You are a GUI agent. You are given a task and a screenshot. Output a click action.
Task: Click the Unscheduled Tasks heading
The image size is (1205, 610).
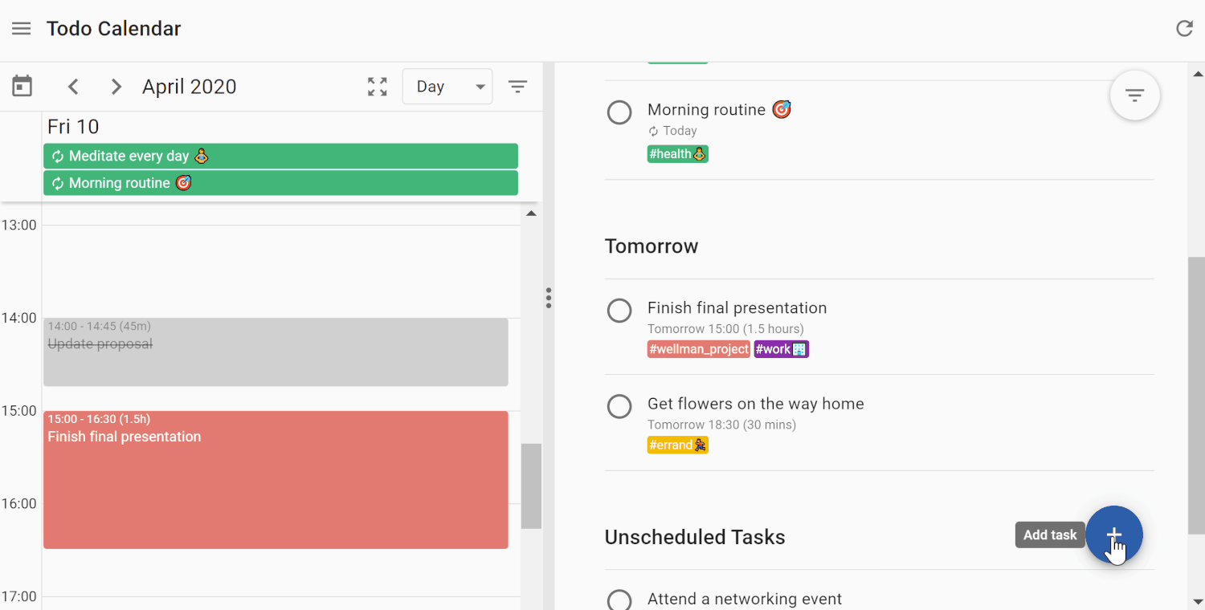pyautogui.click(x=695, y=537)
